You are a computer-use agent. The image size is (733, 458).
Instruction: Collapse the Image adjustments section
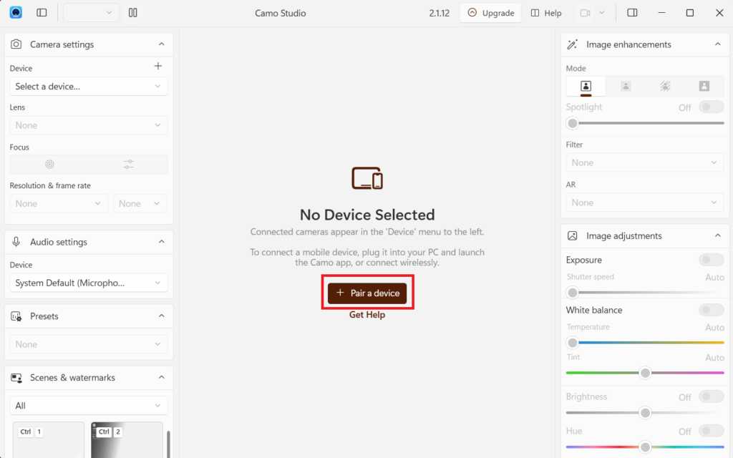[x=717, y=235]
